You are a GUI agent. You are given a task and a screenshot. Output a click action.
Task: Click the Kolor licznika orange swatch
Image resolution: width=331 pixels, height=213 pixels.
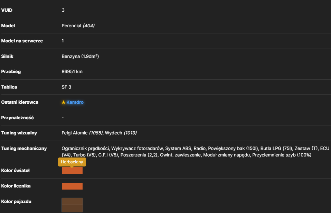tap(72, 186)
